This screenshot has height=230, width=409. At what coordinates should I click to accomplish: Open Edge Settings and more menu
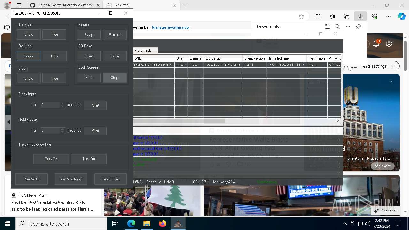[389, 16]
